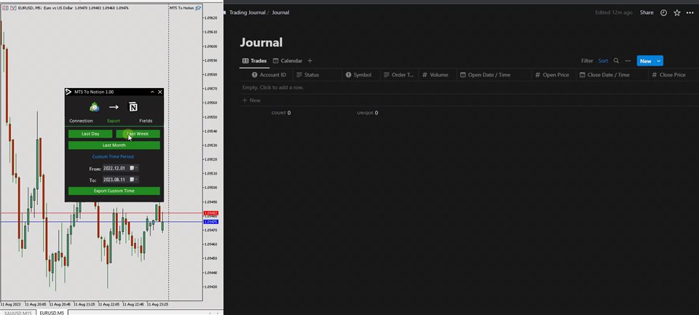Click the Share button in Notion

click(647, 12)
